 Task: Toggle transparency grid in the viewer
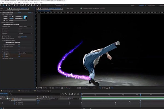pyautogui.click(x=80, y=88)
